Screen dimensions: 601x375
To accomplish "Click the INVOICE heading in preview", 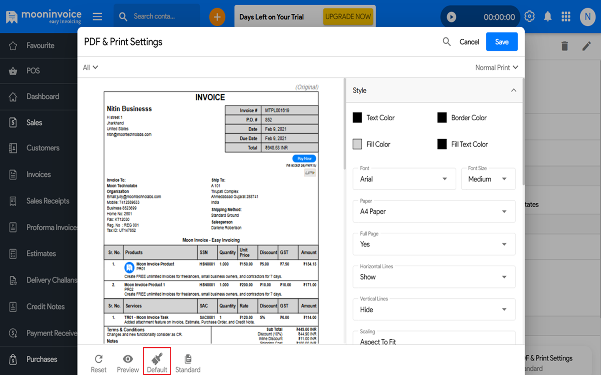I will [210, 97].
